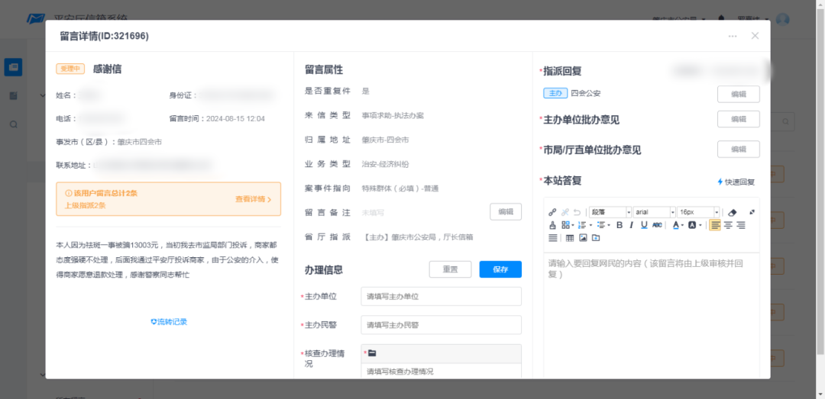Clear formatting with the eraser icon
Screen dimensions: 825x399
point(732,212)
